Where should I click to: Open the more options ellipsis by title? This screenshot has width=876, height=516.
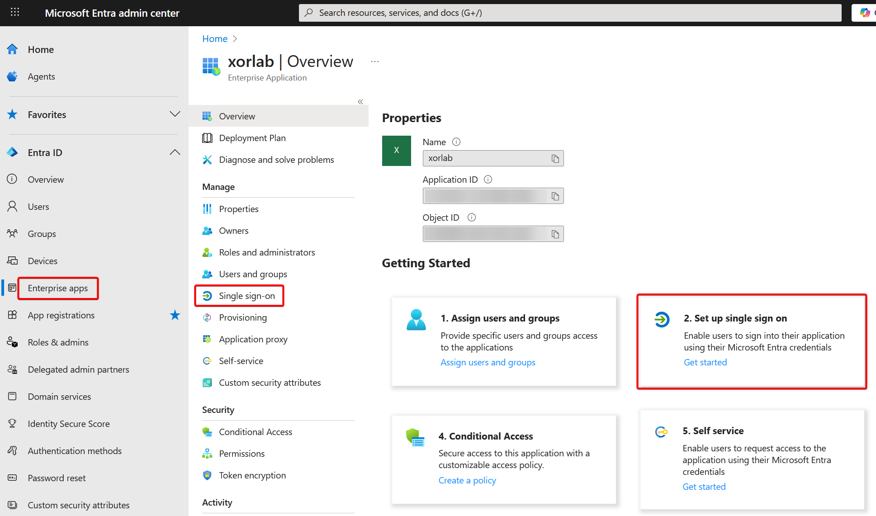pos(375,62)
